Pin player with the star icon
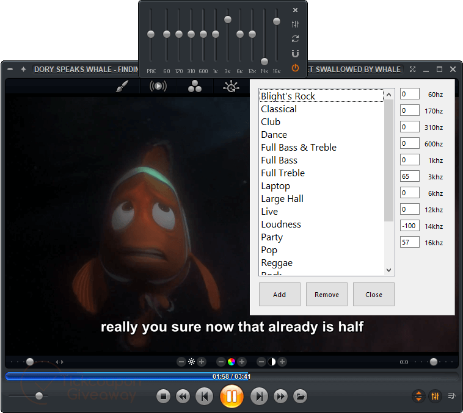 pos(24,70)
